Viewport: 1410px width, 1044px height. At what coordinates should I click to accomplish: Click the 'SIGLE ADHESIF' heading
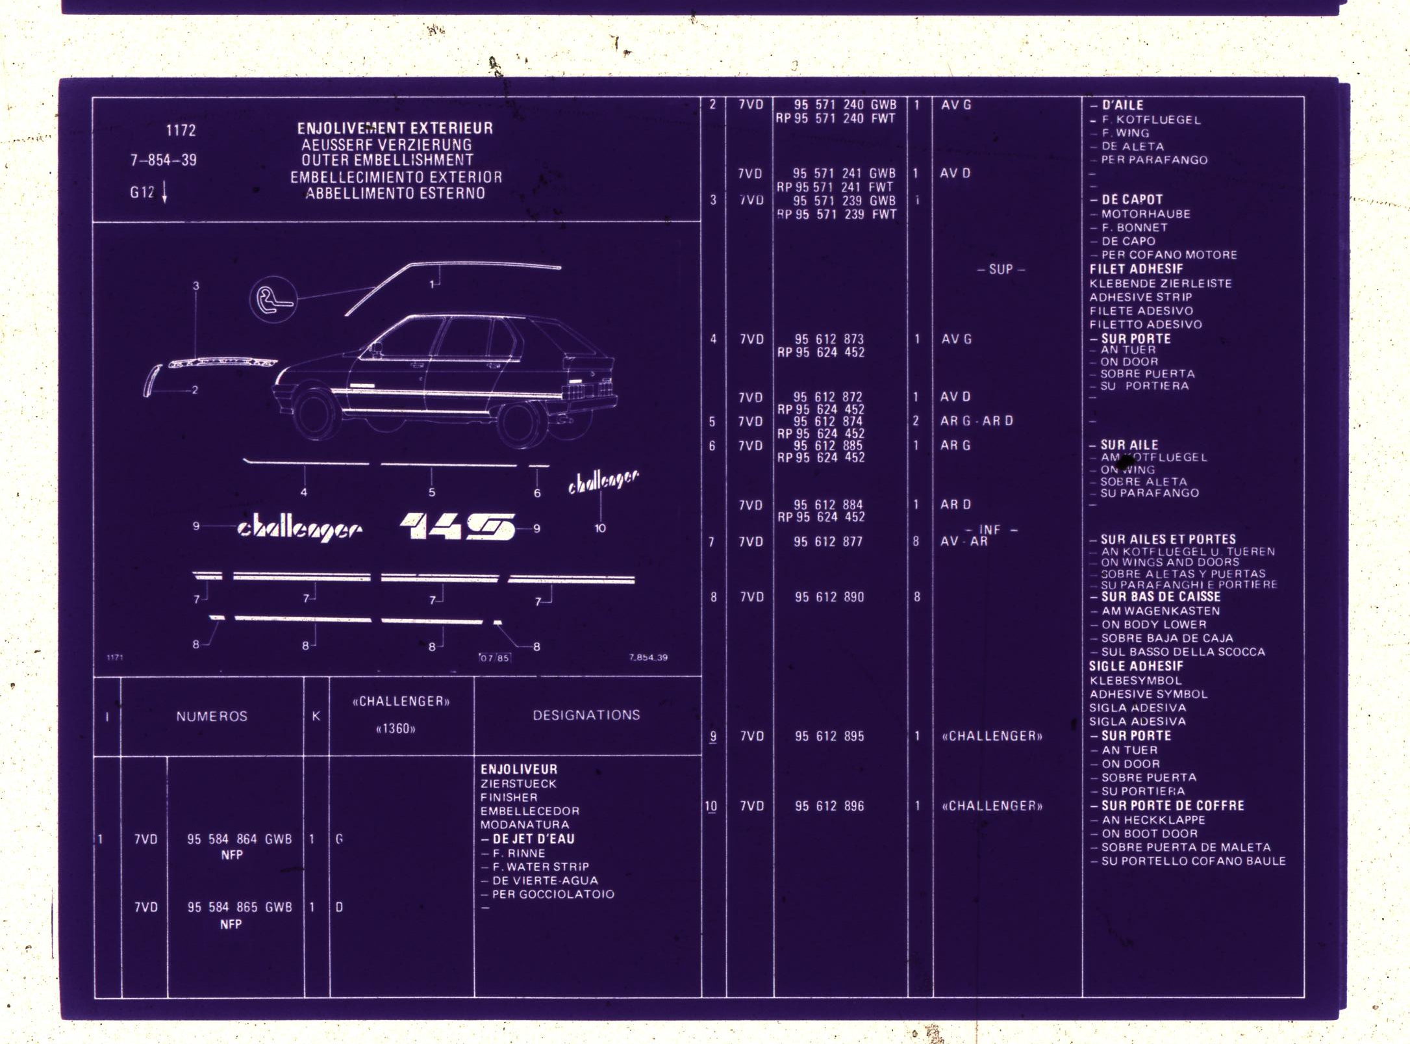[x=1137, y=667]
